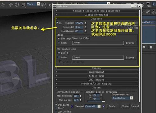Click the lock viewport icon beside Camera01

104,106
